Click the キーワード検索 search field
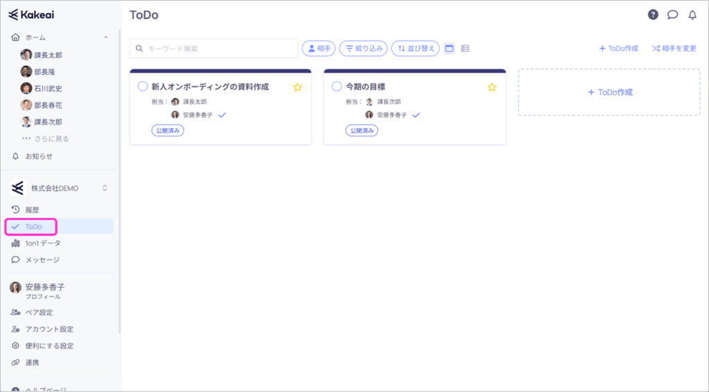The width and height of the screenshot is (709, 392). pos(213,48)
